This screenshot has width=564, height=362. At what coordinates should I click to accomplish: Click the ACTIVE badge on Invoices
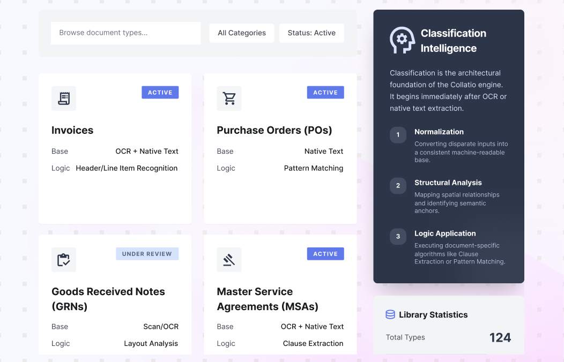[160, 92]
